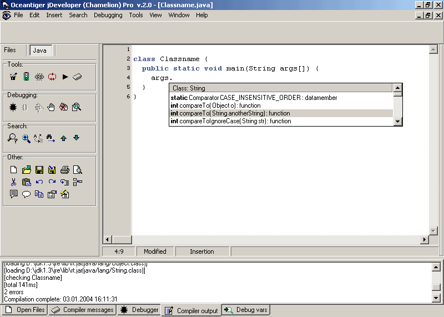
Task: Switch to the Debugger tab
Action: point(139,310)
